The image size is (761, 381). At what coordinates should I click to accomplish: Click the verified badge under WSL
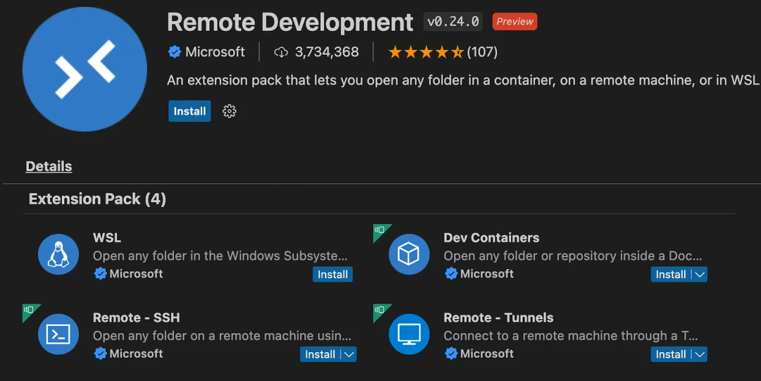101,274
